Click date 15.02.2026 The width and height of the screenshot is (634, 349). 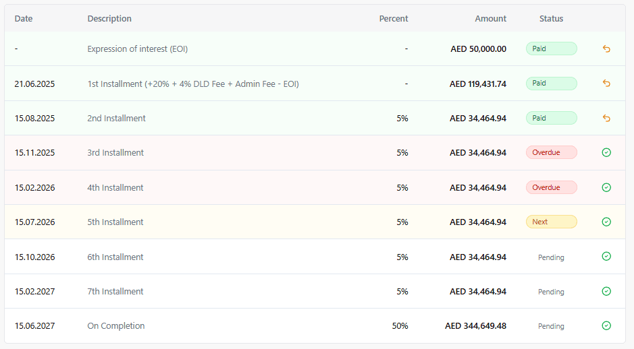tap(35, 187)
